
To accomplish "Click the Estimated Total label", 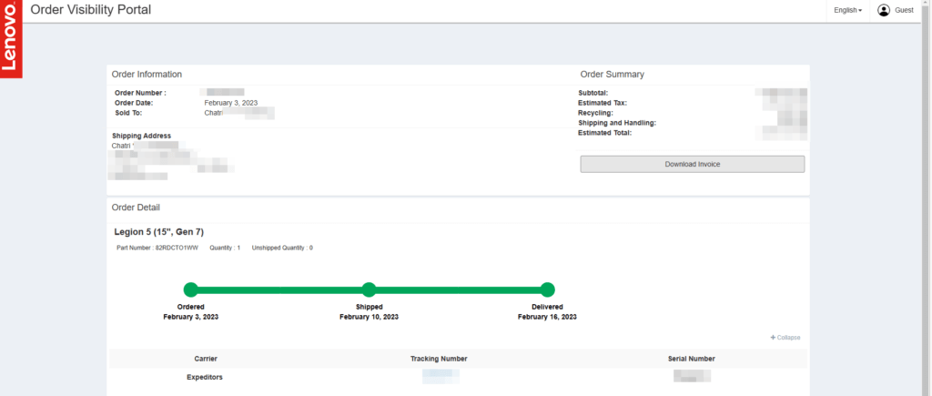I will point(604,133).
